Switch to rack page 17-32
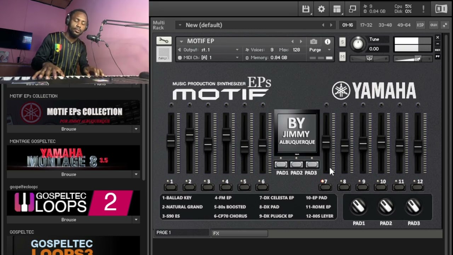Screen dimensions: 453x255 [366, 25]
